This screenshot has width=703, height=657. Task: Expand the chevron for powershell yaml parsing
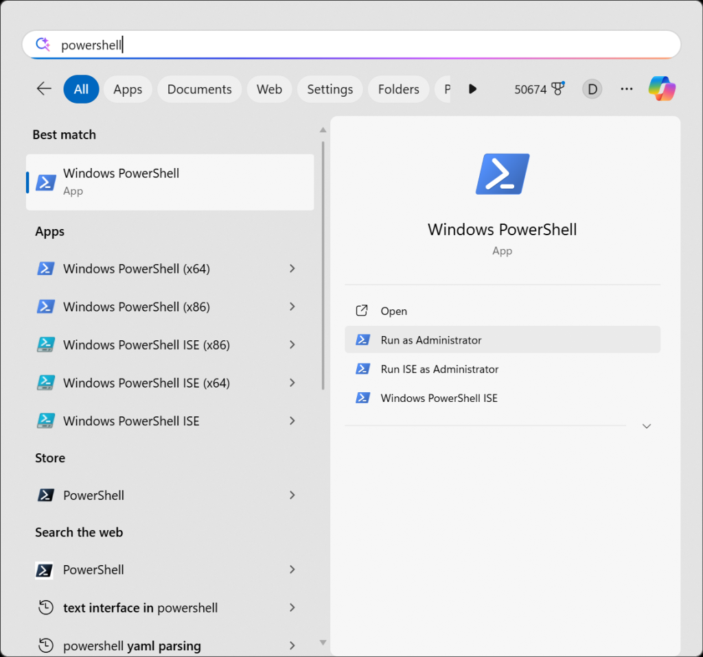click(x=292, y=645)
